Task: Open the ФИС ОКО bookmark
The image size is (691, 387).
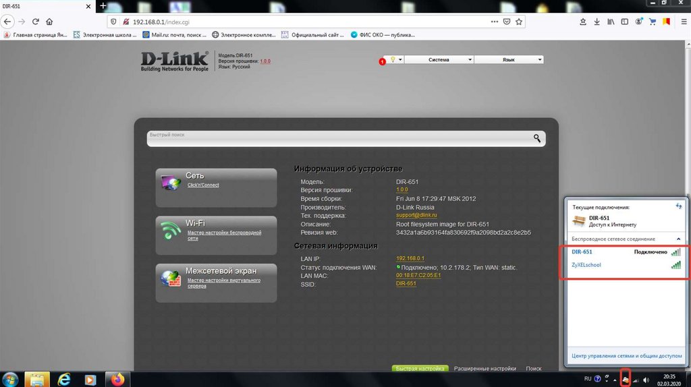Action: (x=383, y=35)
